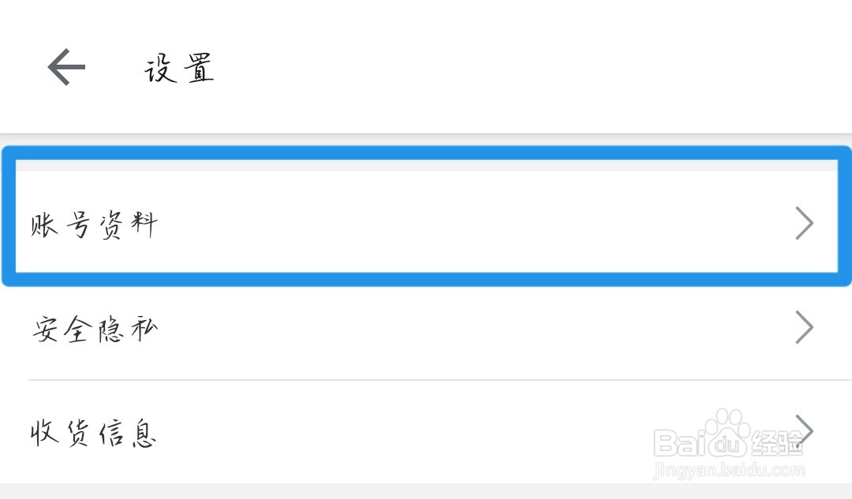The image size is (852, 499).
Task: Click the gray strip below 收货信息
Action: pyautogui.click(x=426, y=490)
